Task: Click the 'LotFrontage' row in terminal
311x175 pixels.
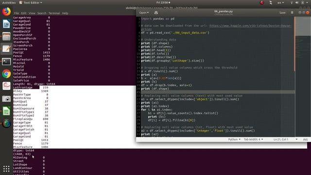Action: click(x=31, y=87)
